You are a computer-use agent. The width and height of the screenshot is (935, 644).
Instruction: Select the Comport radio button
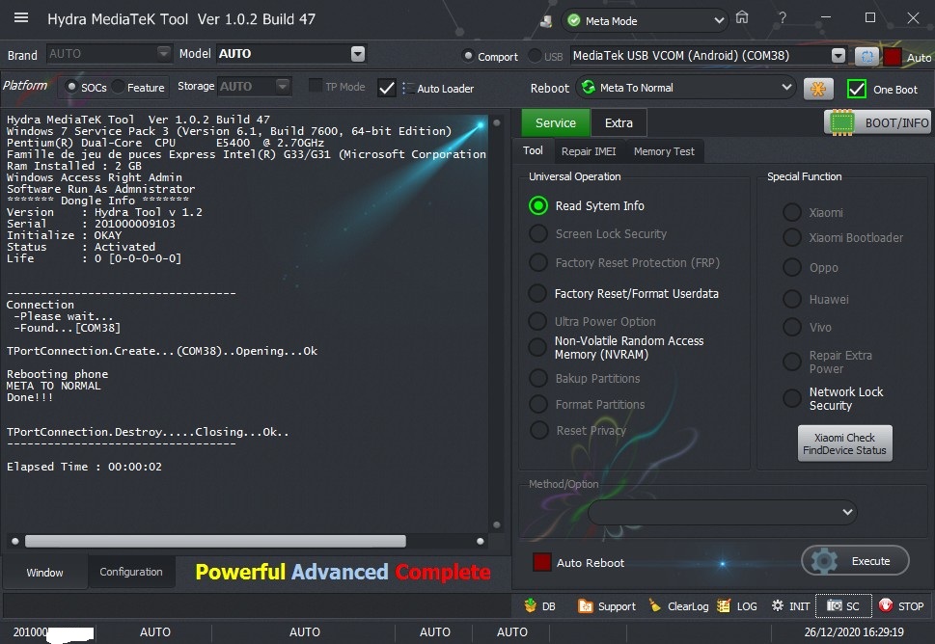coord(468,56)
